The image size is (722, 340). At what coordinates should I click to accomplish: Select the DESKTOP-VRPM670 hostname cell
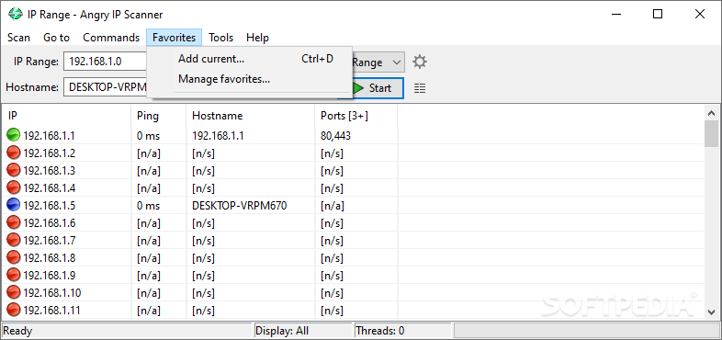240,206
